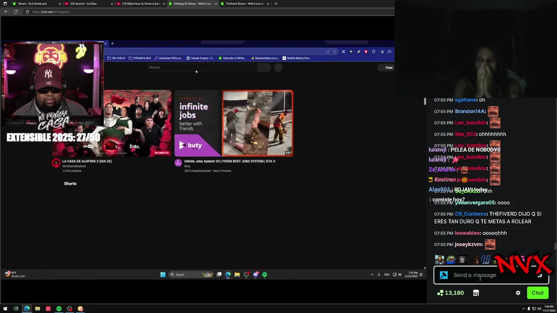Click Start button in the streamed desktop
The image size is (557, 313).
pos(163,275)
